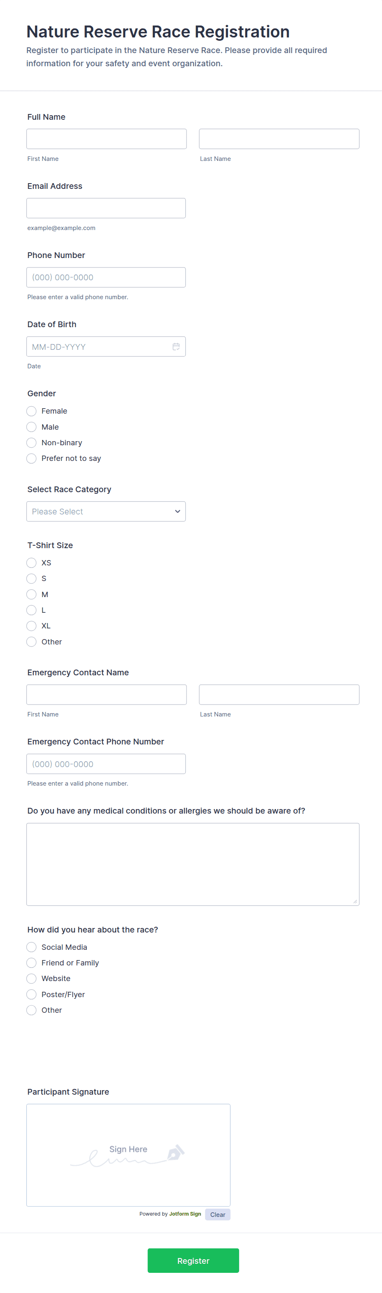This screenshot has width=382, height=1293.
Task: Click the textarea resize handle corner
Action: (x=355, y=902)
